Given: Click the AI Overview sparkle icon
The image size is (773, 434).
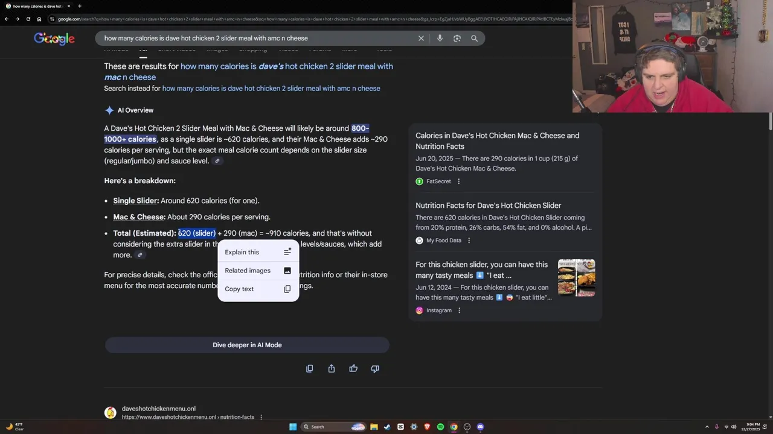Looking at the screenshot, I should pyautogui.click(x=109, y=110).
